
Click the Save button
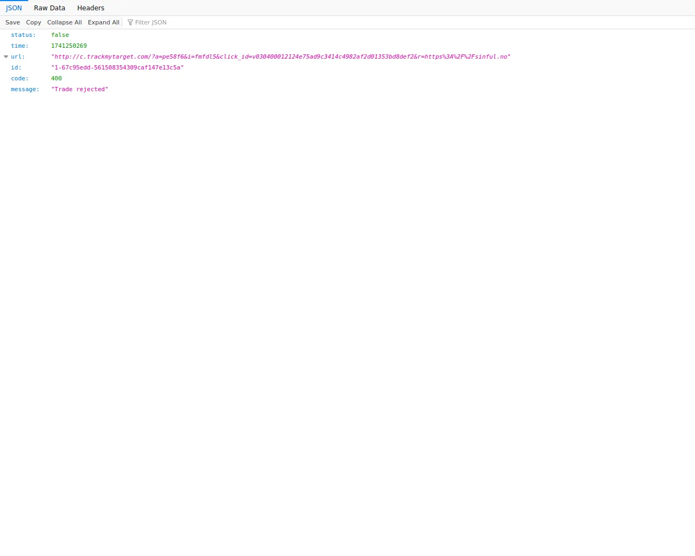(12, 22)
